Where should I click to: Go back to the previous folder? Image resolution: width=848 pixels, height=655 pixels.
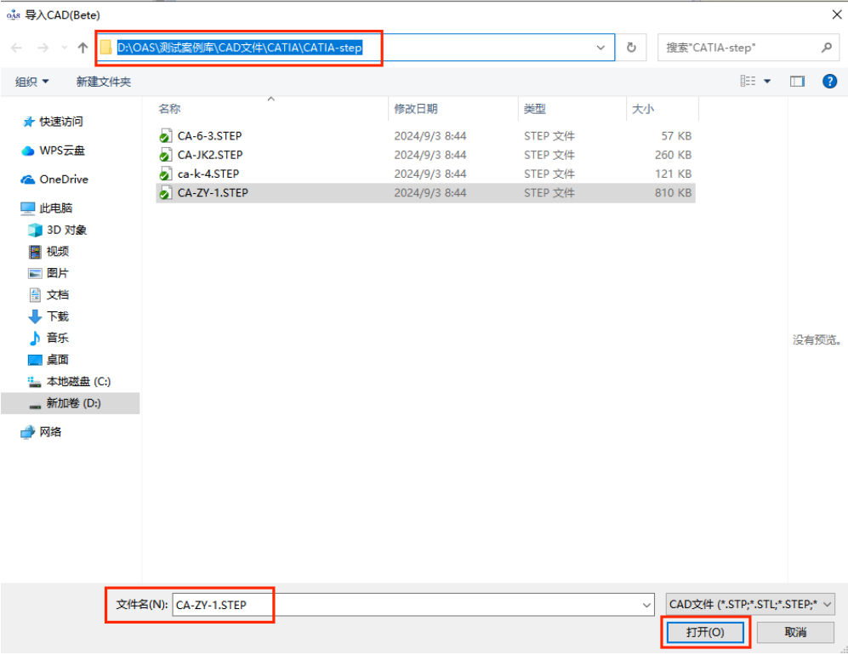16,48
